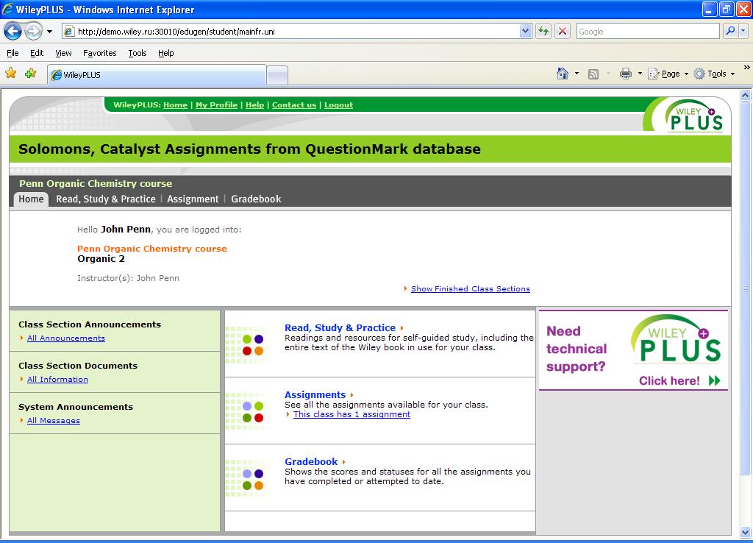Click the Home page house icon
The height and width of the screenshot is (543, 753).
pyautogui.click(x=563, y=74)
